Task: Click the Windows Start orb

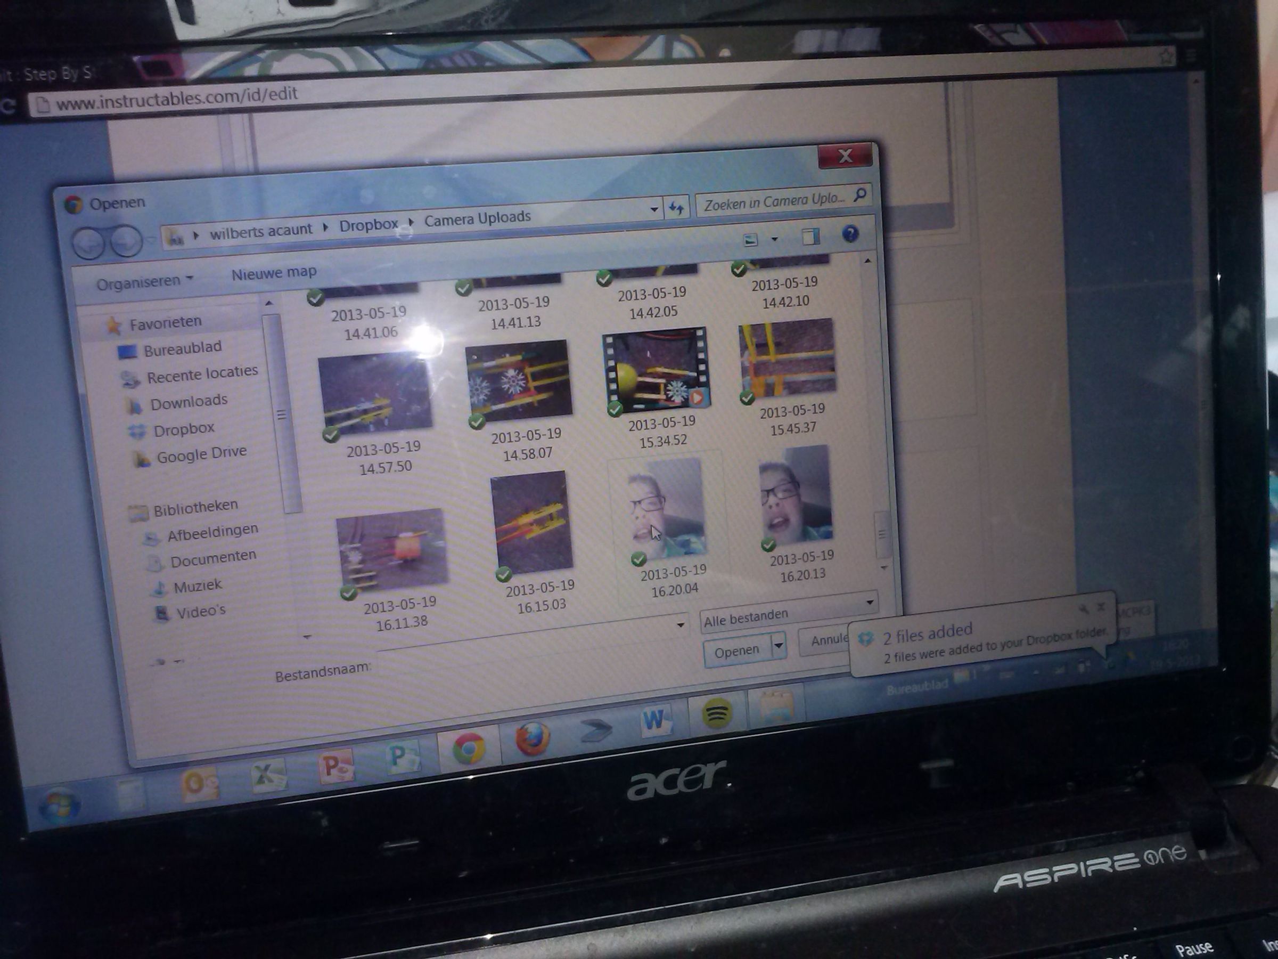Action: (59, 804)
